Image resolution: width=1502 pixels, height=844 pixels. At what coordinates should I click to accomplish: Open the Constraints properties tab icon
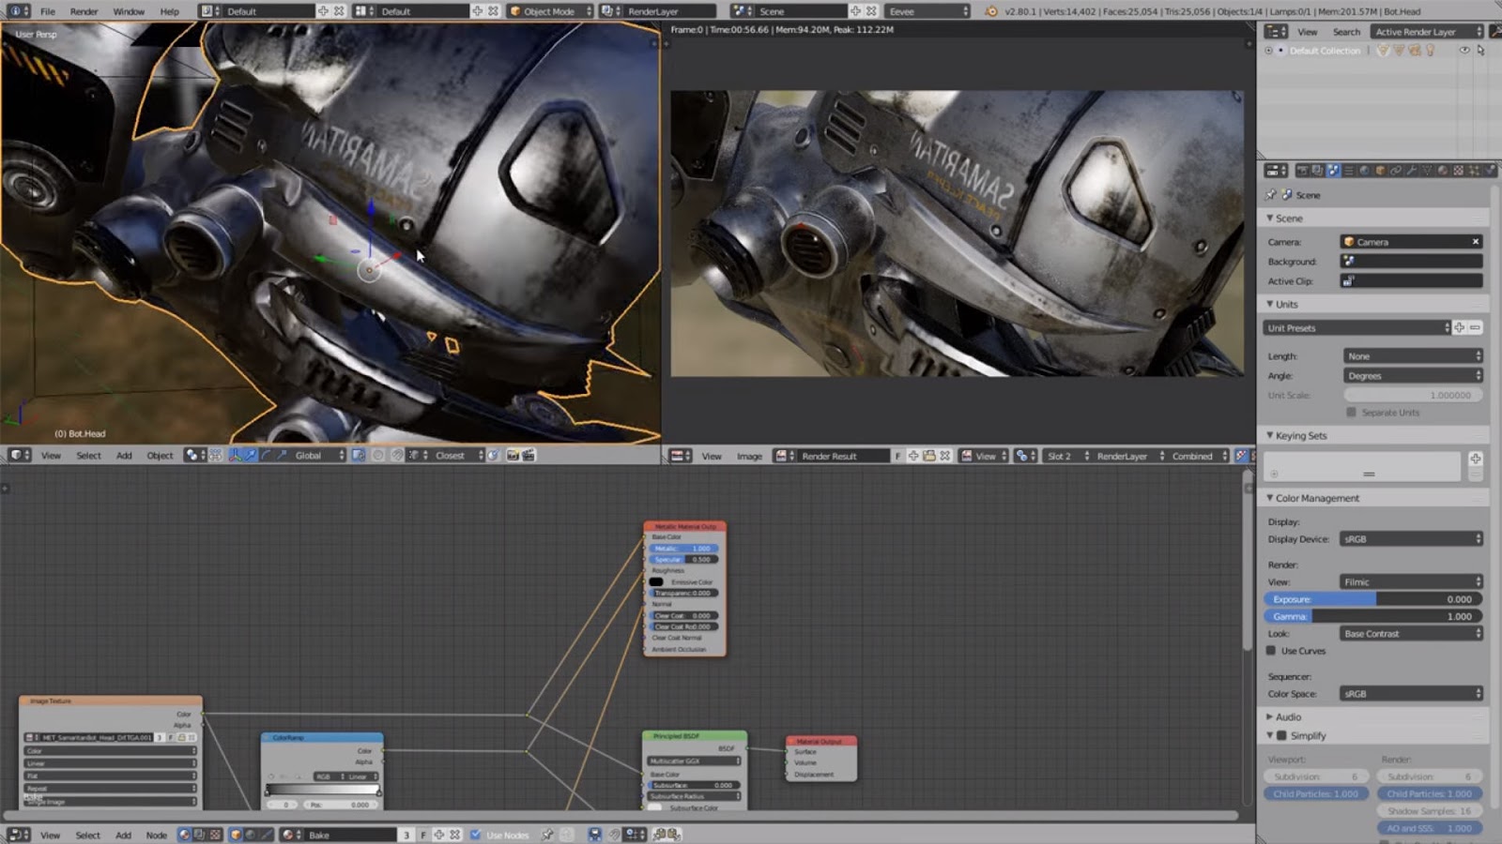coord(1396,171)
